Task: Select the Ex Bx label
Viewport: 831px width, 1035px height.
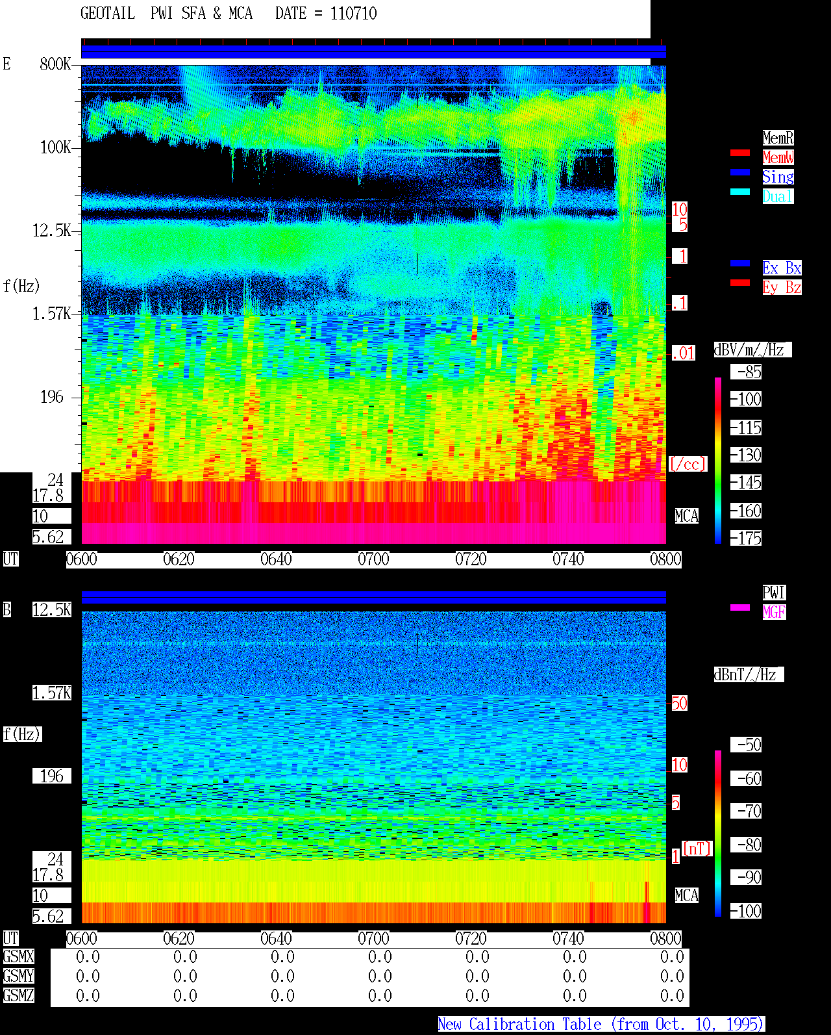Action: pos(782,268)
